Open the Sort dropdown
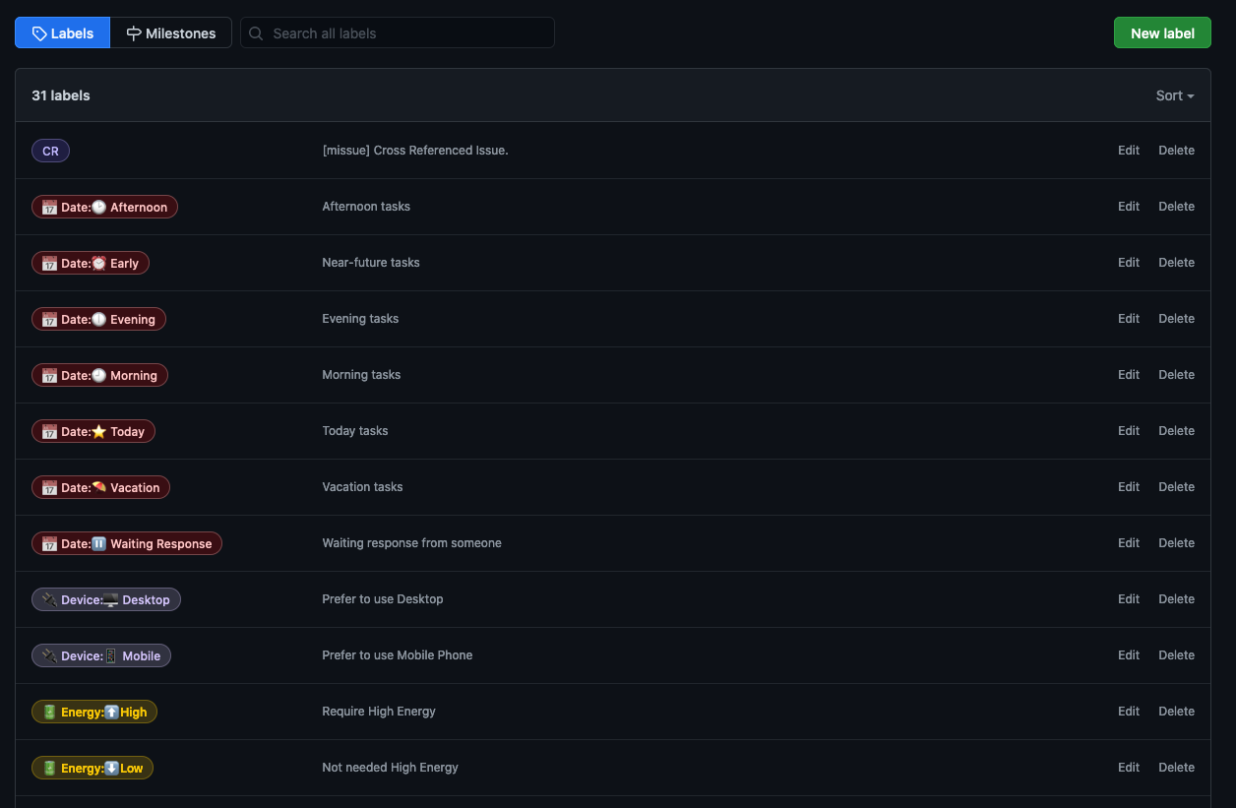1236x808 pixels. coord(1175,95)
